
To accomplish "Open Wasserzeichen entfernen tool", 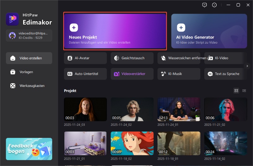I will tap(179, 58).
